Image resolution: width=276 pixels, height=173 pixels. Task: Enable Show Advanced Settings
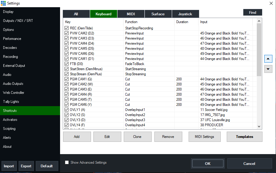[67, 162]
